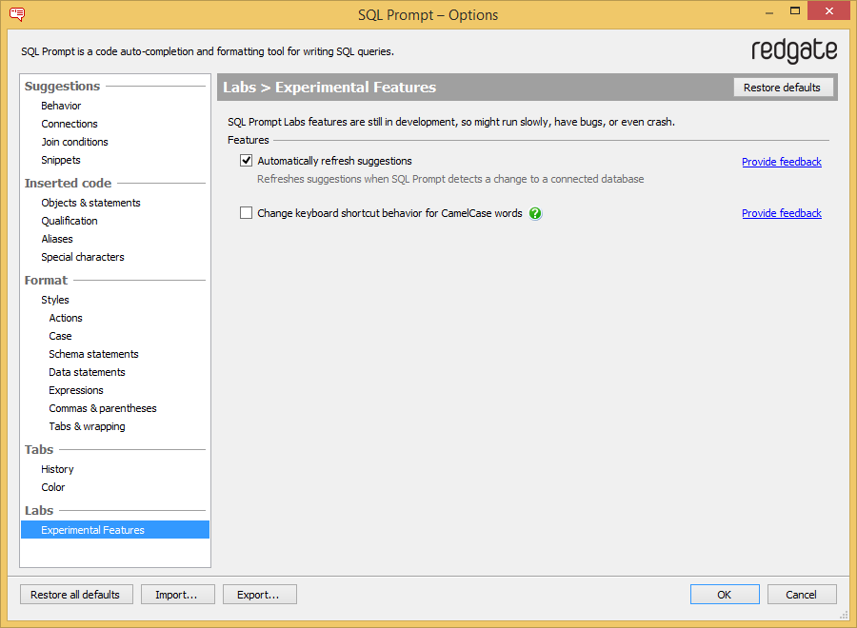Open the Aliases settings page

tap(56, 239)
